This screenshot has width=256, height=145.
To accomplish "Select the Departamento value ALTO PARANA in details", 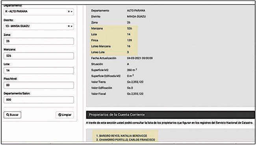I will coord(136,11).
